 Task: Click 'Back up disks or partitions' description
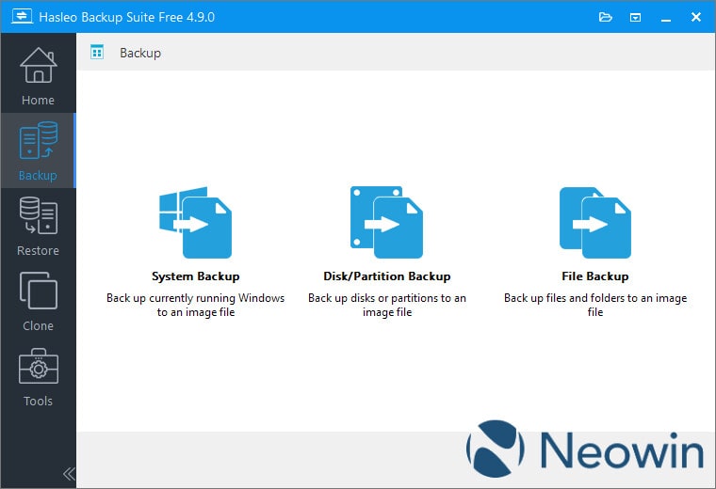[387, 305]
